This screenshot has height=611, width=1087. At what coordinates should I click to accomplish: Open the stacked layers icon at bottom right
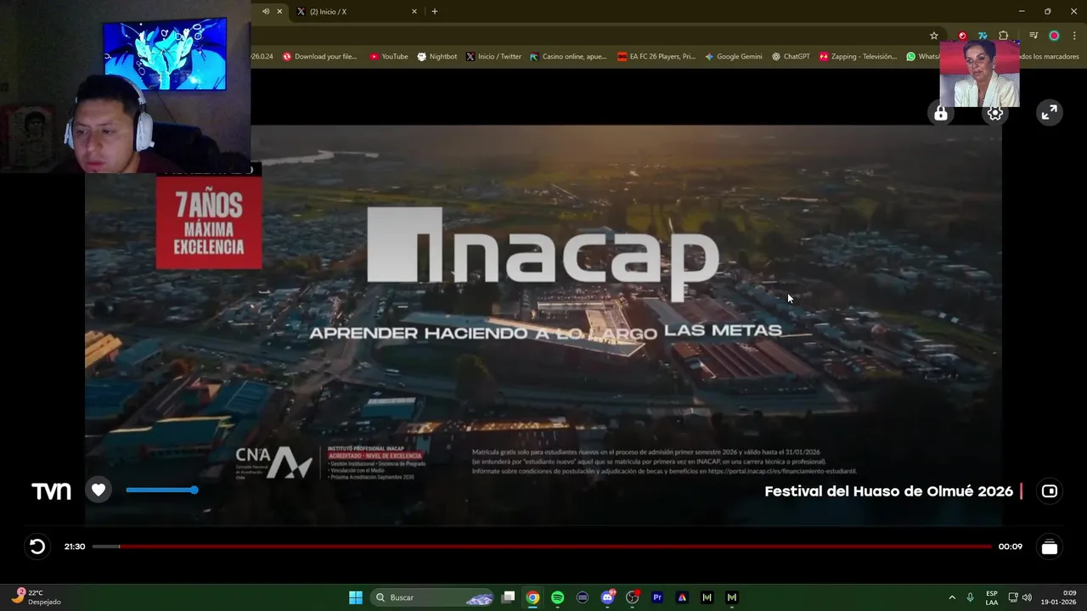[x=1050, y=547]
